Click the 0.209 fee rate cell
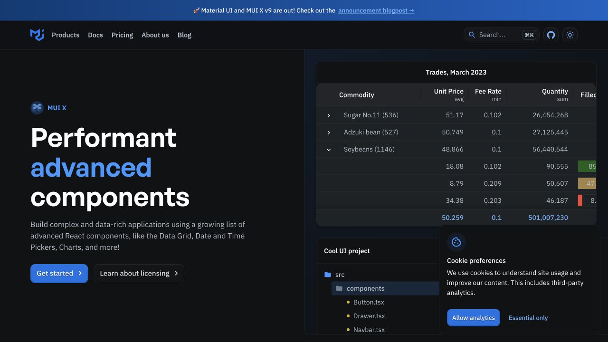The image size is (608, 342). [493, 183]
